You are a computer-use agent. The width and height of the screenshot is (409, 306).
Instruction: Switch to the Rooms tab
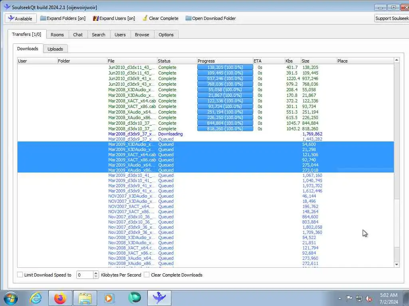57,35
